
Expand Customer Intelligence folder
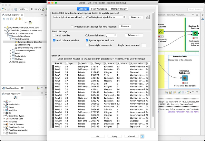click(11, 51)
